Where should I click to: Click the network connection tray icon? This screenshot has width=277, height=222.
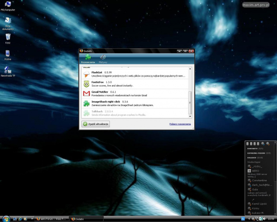[x=257, y=219]
